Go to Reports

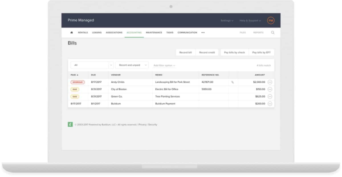(x=258, y=32)
